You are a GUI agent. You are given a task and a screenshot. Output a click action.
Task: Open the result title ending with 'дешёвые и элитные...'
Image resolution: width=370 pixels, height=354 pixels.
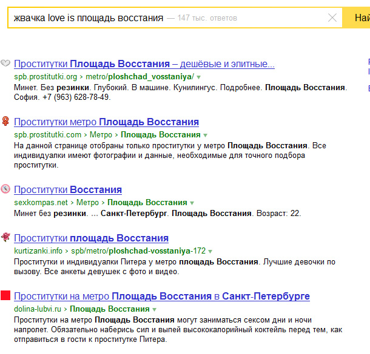tap(144, 64)
